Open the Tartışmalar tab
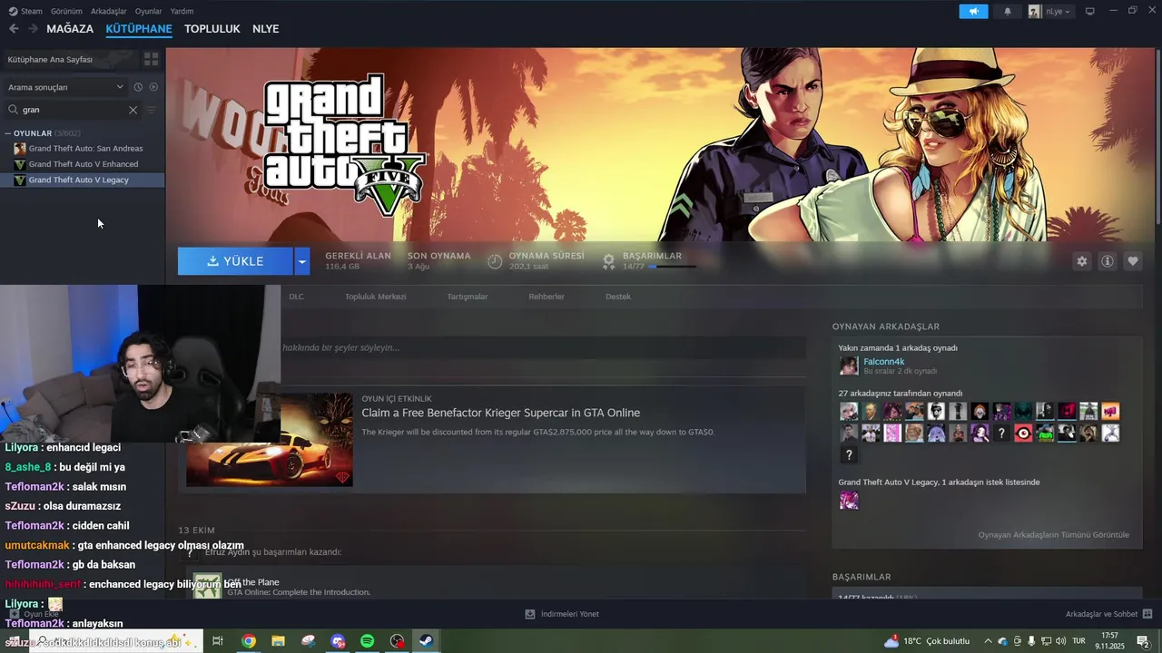Viewport: 1162px width, 653px height. point(468,297)
